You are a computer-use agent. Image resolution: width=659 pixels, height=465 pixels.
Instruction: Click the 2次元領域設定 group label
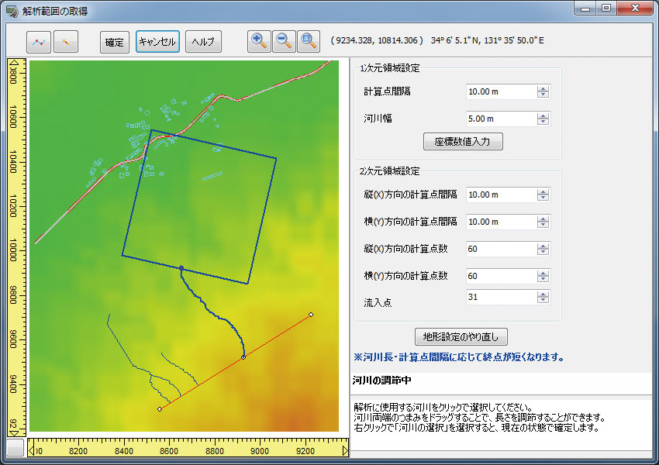tap(390, 171)
